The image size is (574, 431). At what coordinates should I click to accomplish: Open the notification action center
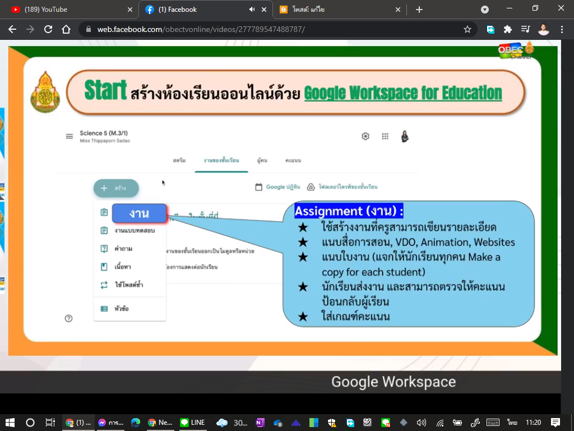tap(556, 423)
